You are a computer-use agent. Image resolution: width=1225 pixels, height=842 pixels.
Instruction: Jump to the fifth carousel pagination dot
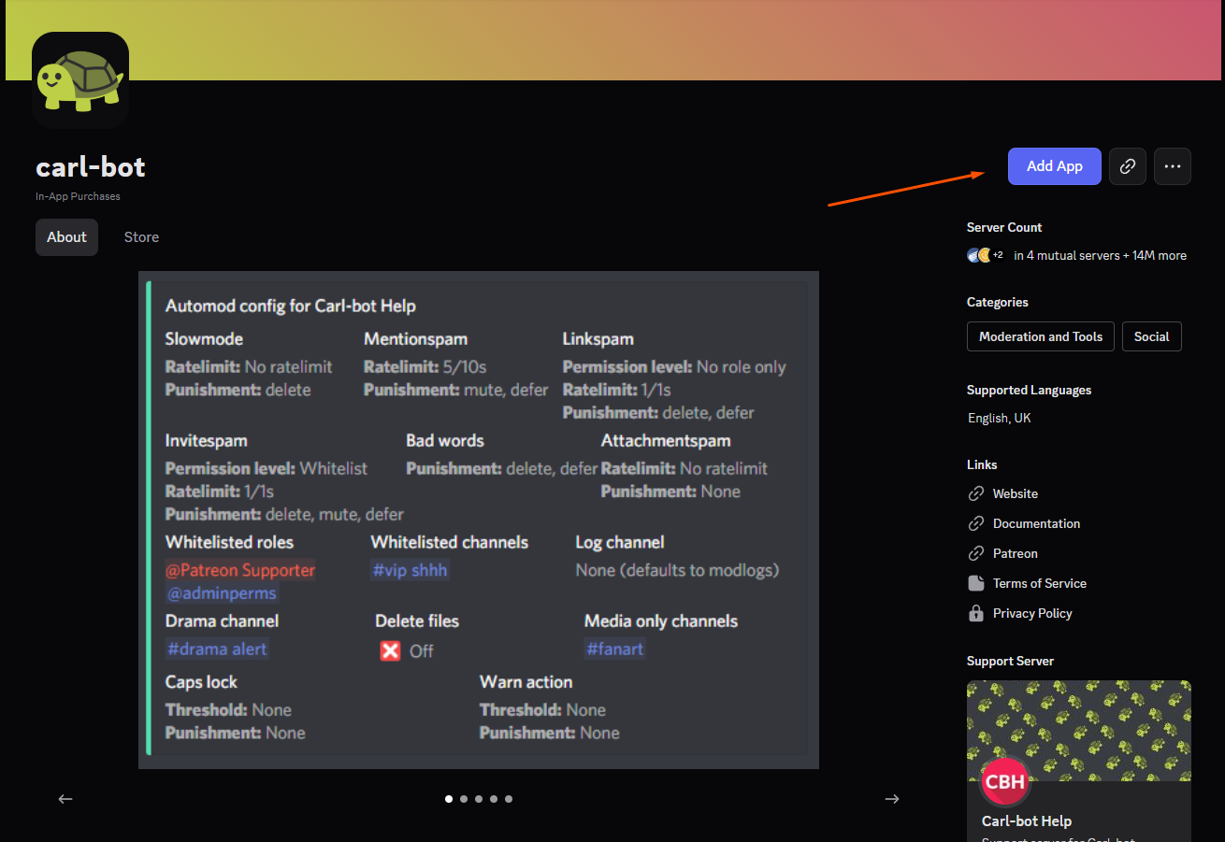[x=509, y=799]
